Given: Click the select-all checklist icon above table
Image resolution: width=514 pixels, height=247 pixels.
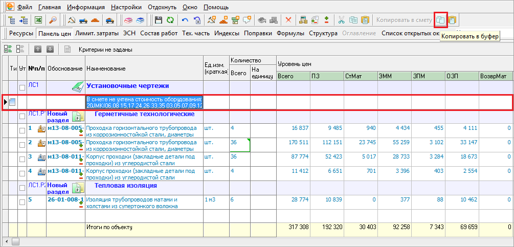Looking at the screenshot, I should click(x=8, y=50).
